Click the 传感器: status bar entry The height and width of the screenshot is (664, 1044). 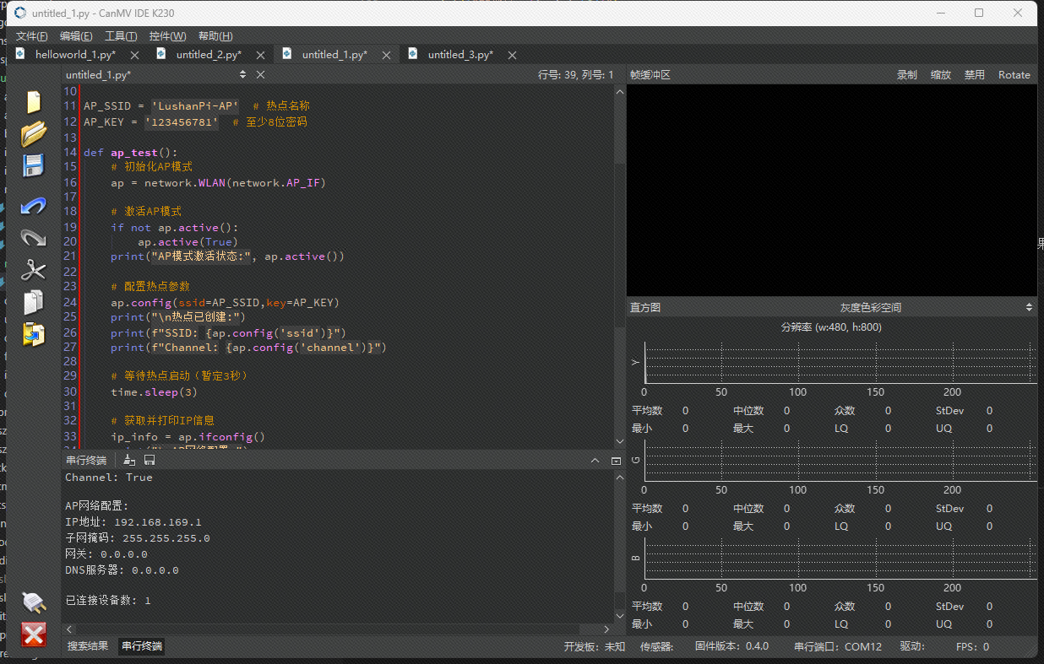click(x=656, y=647)
